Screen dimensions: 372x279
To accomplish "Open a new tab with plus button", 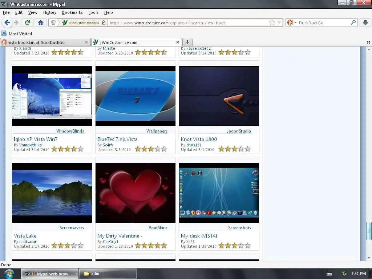I will [x=187, y=42].
